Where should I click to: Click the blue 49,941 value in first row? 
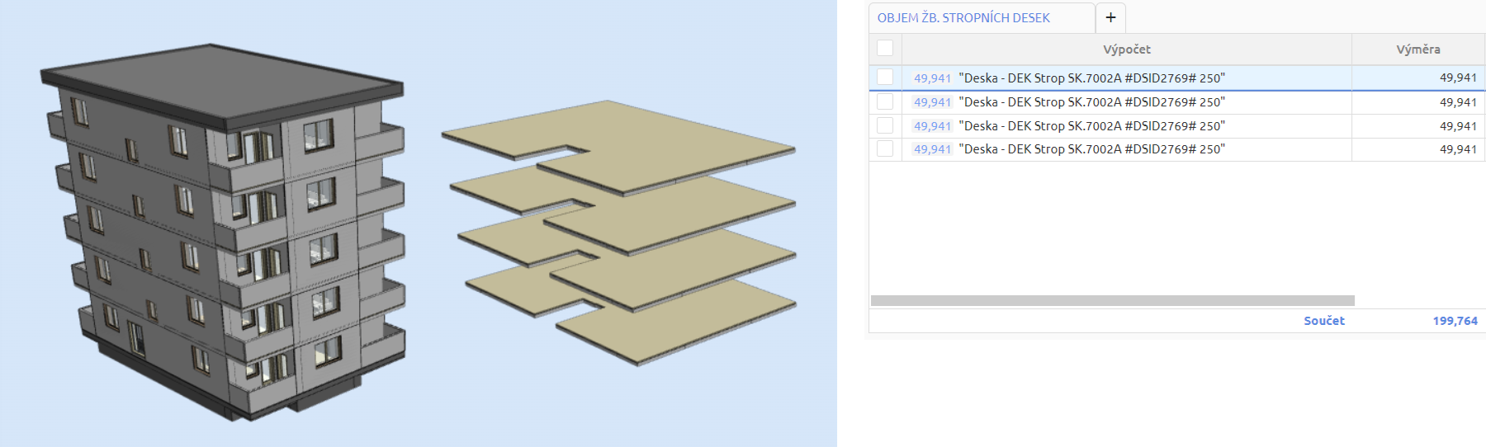point(932,78)
